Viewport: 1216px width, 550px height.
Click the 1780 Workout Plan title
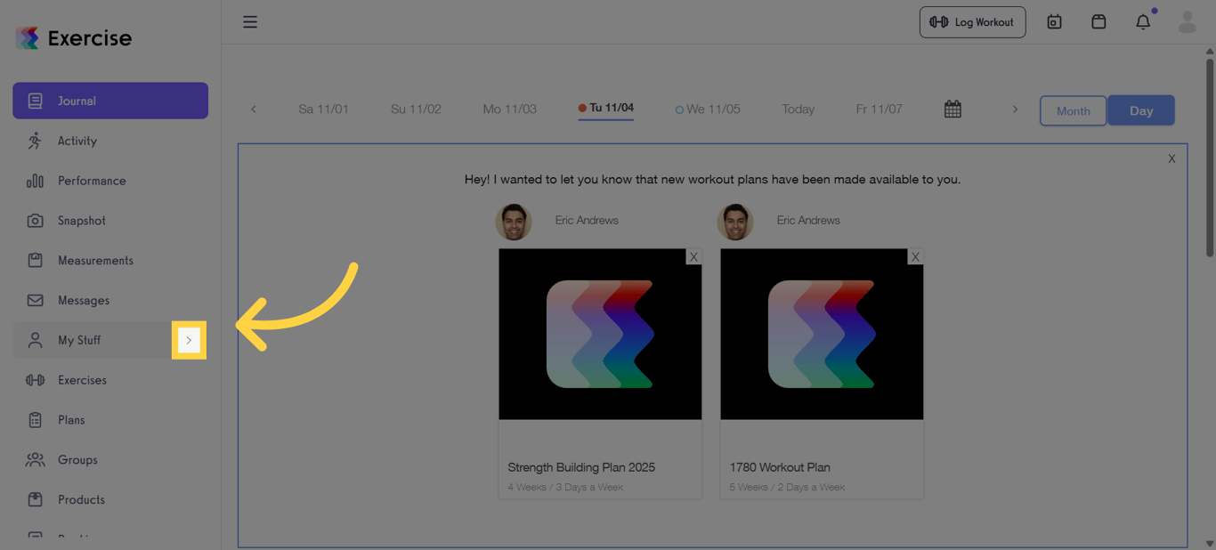pyautogui.click(x=780, y=467)
